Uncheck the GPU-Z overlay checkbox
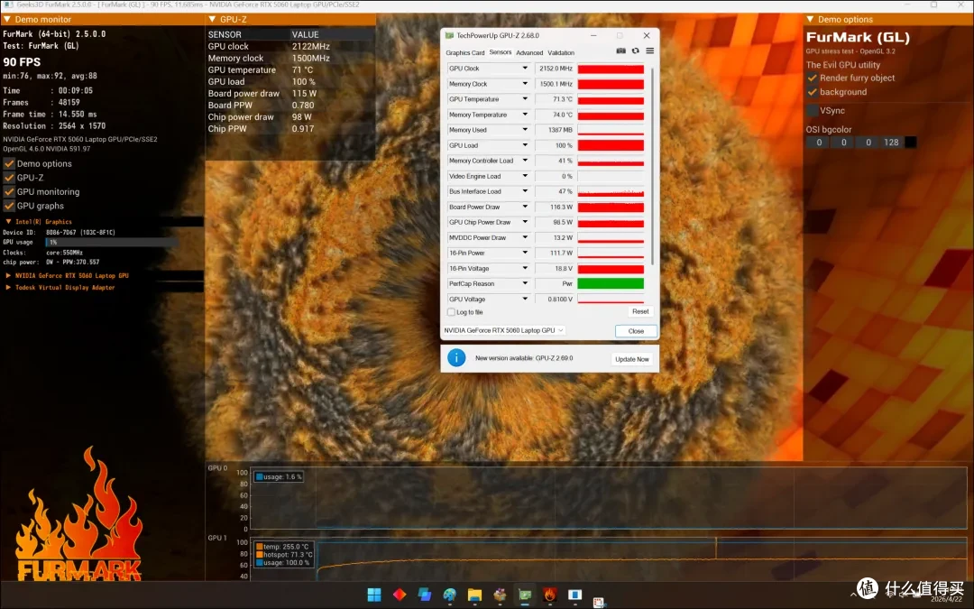974x609 pixels. 9,178
